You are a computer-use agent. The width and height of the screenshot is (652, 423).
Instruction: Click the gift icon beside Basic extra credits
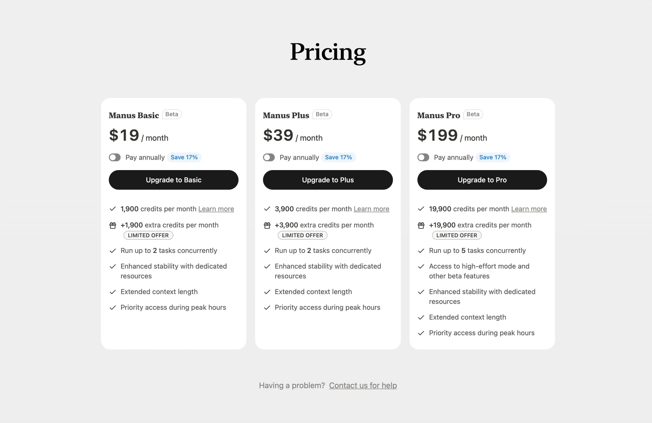(112, 225)
